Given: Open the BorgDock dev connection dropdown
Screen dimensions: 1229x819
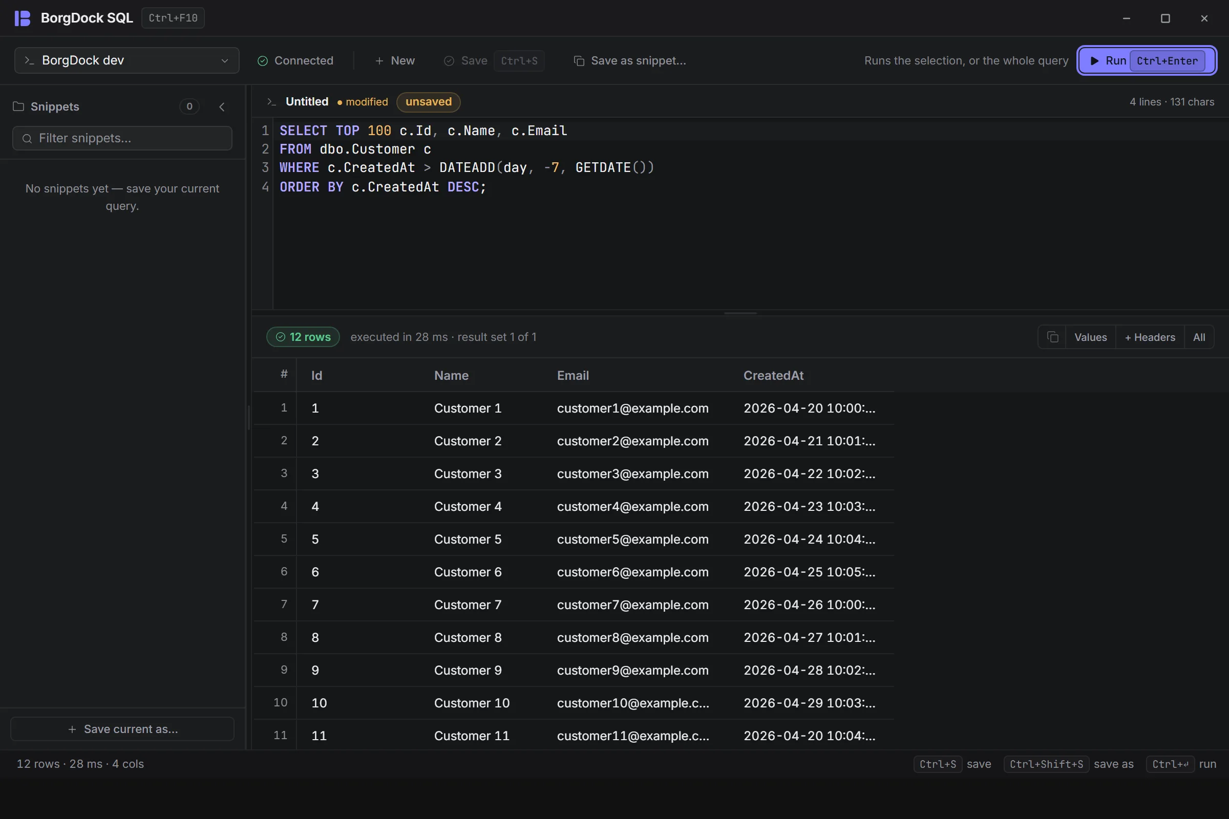Looking at the screenshot, I should (127, 60).
